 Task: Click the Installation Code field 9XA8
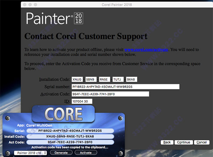coord(132,79)
